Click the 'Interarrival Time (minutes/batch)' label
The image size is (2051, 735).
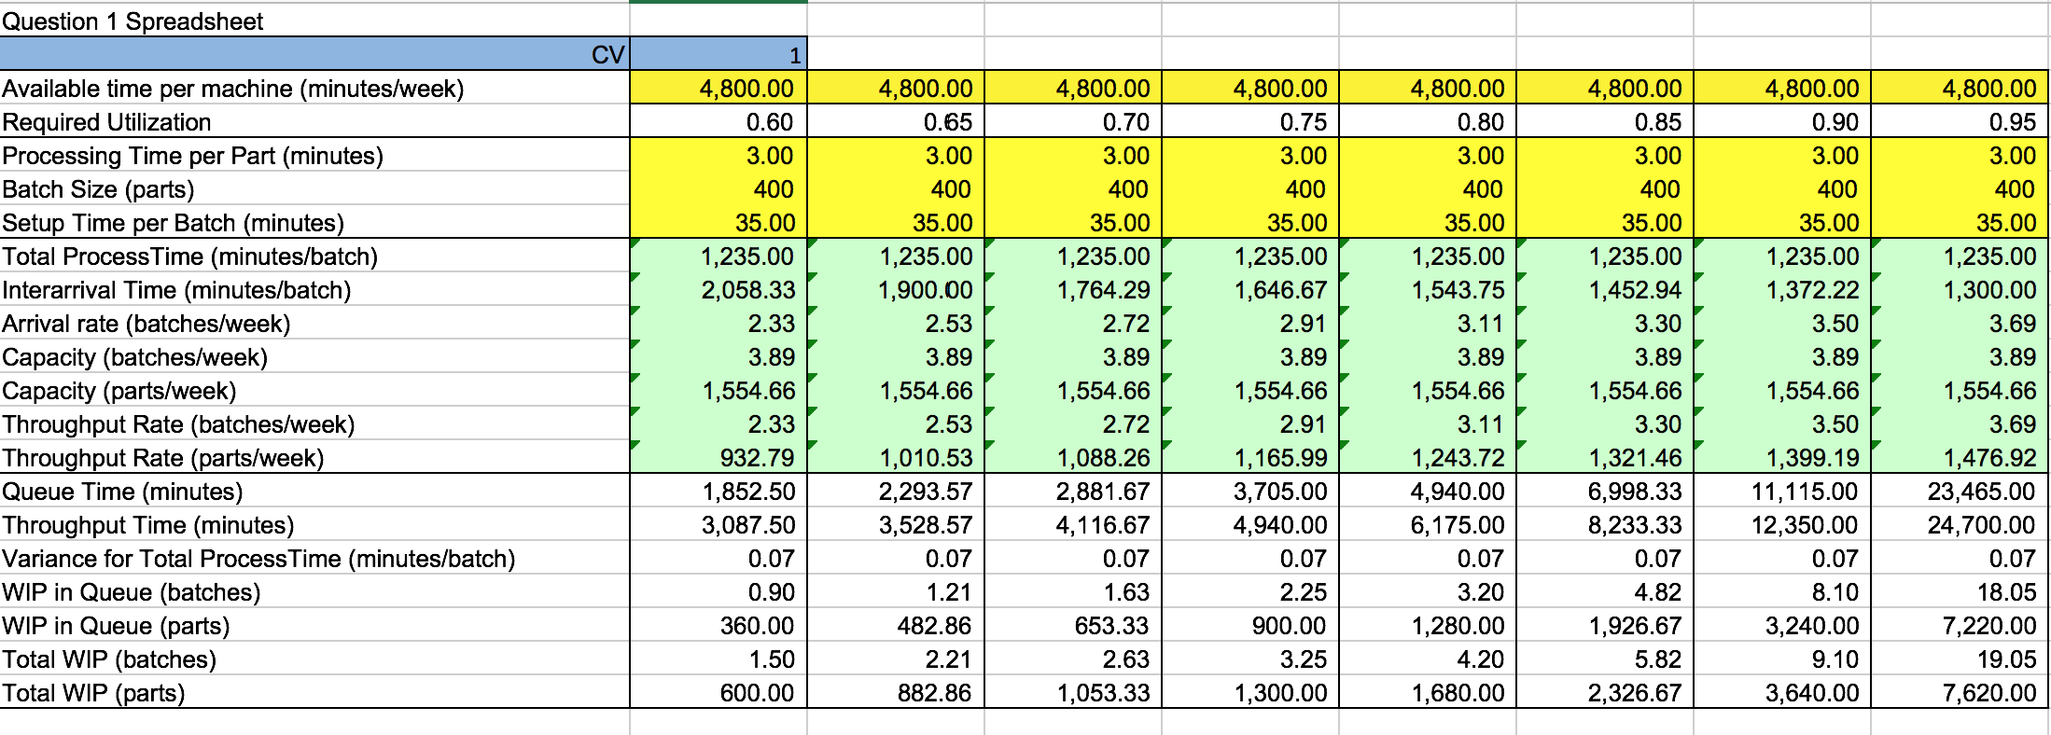(176, 290)
